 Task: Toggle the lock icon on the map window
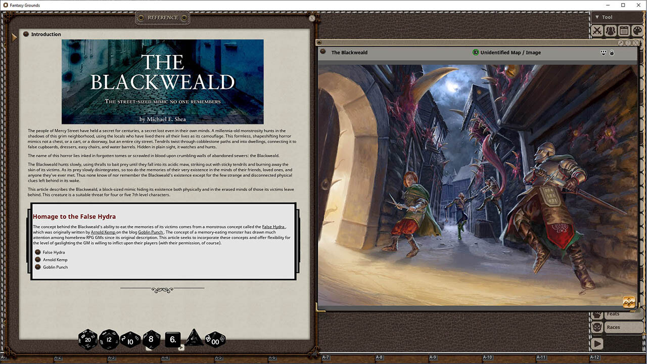coord(612,53)
